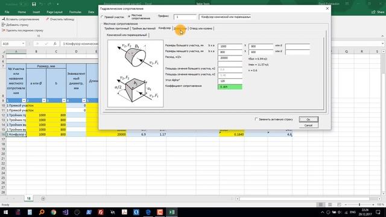The image size is (386, 217).
Task: Switch to the 'Тройник приточный' tab in the dialog
Action: (116, 28)
